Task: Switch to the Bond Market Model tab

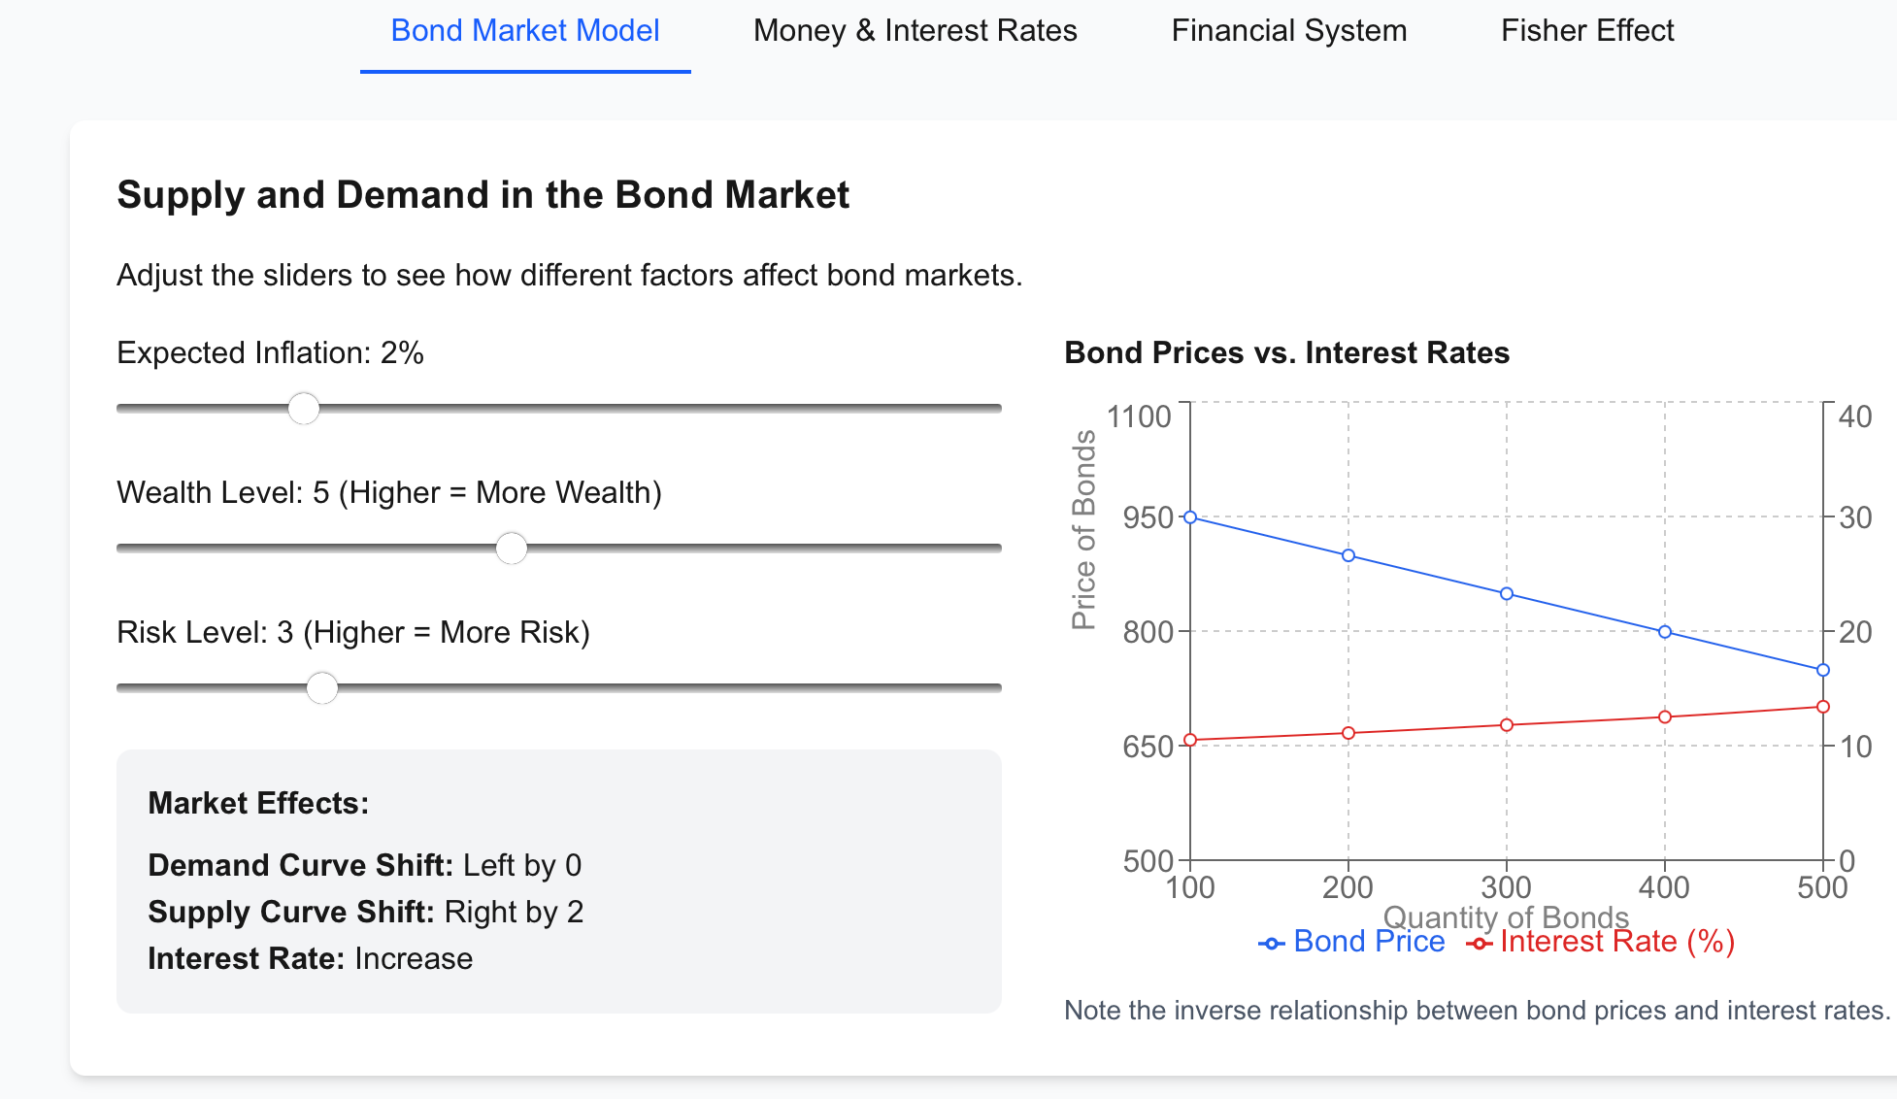Action: [525, 31]
